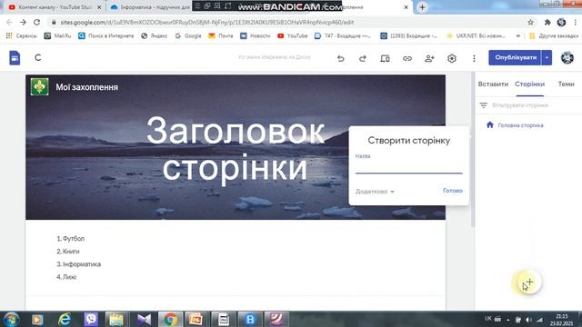Screen dimensions: 582x327
Task: Open file explorer folder in taskbar
Action: [116, 319]
